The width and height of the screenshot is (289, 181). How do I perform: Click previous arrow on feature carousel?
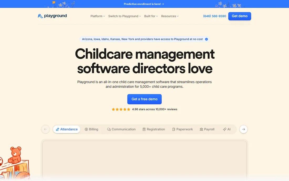45,129
